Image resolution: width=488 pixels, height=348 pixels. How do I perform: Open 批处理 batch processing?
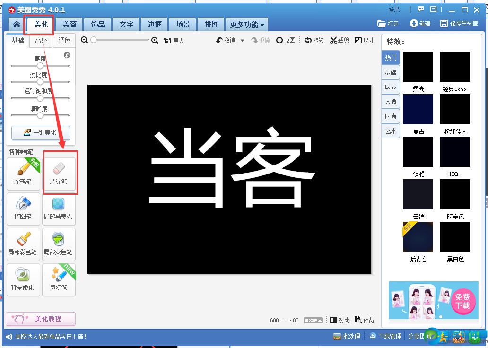[x=347, y=337]
